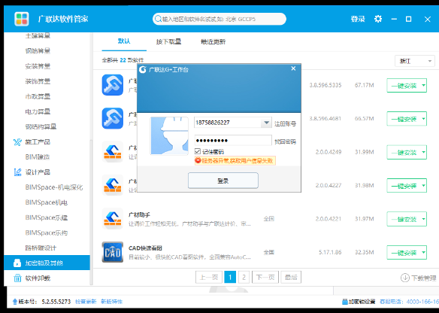Image resolution: width=439 pixels, height=313 pixels.
Task: Expand install options for version 3.8.596.5335
Action: point(424,85)
